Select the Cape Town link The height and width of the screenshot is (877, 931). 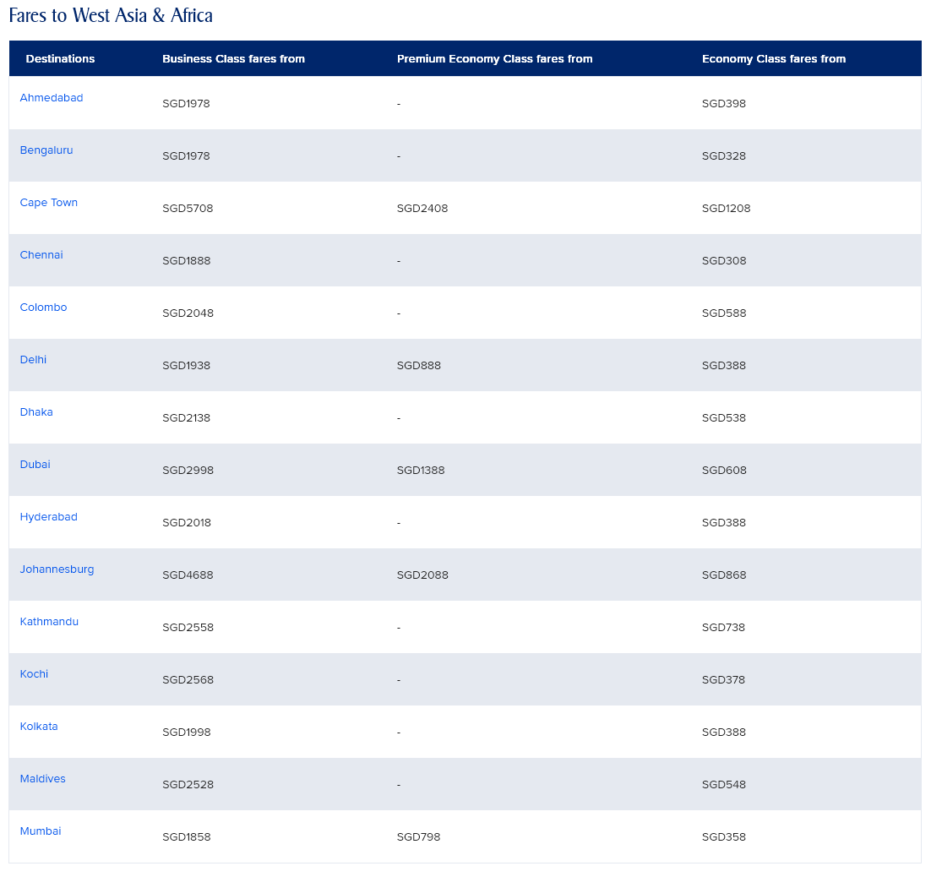(x=49, y=203)
